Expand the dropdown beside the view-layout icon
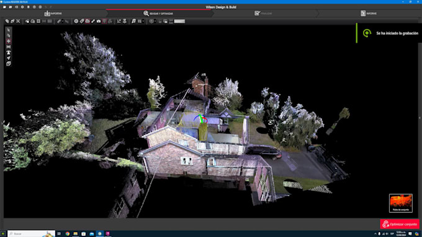Viewport: 422px width, 237px height. (x=143, y=21)
